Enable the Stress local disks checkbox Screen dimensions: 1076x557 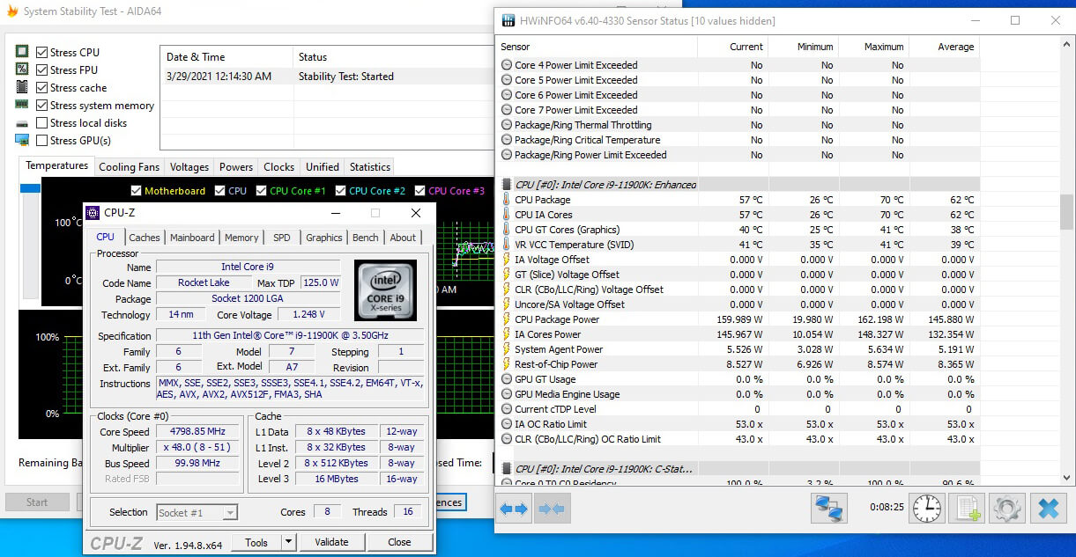pos(41,123)
